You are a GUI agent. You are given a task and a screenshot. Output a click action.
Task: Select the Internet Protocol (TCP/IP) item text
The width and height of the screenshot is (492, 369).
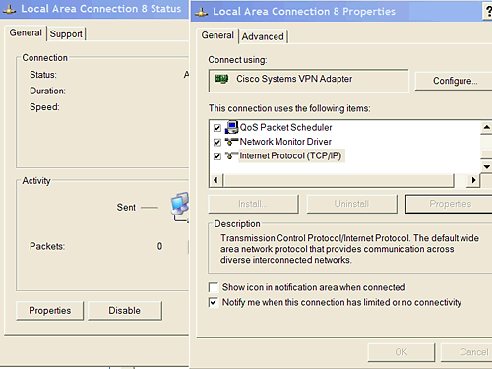[x=290, y=155]
